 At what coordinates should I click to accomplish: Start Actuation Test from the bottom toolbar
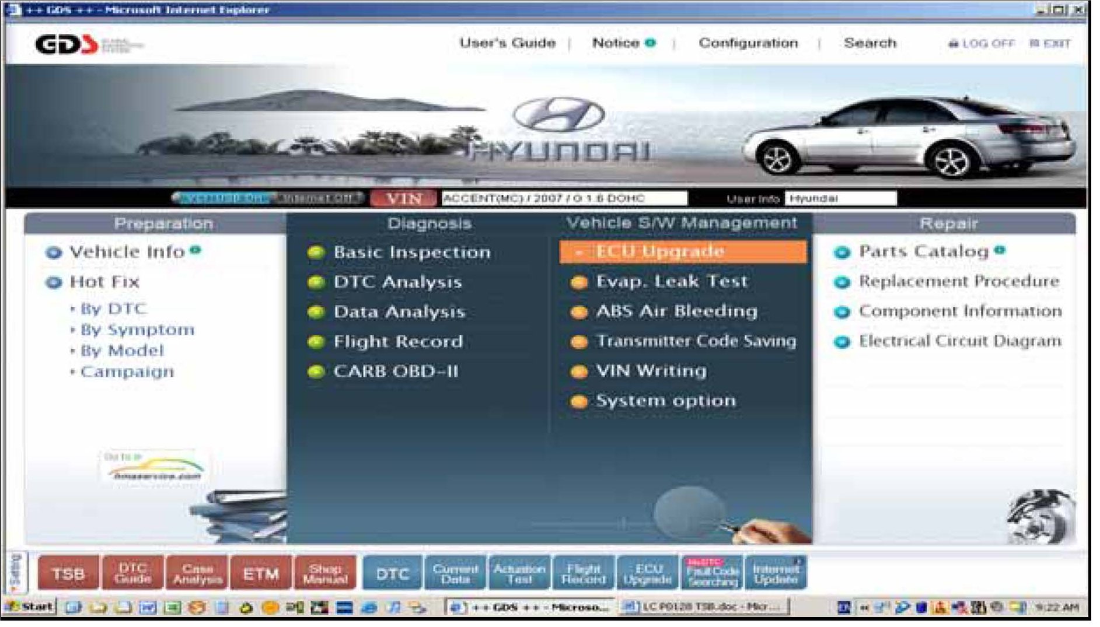pos(519,573)
